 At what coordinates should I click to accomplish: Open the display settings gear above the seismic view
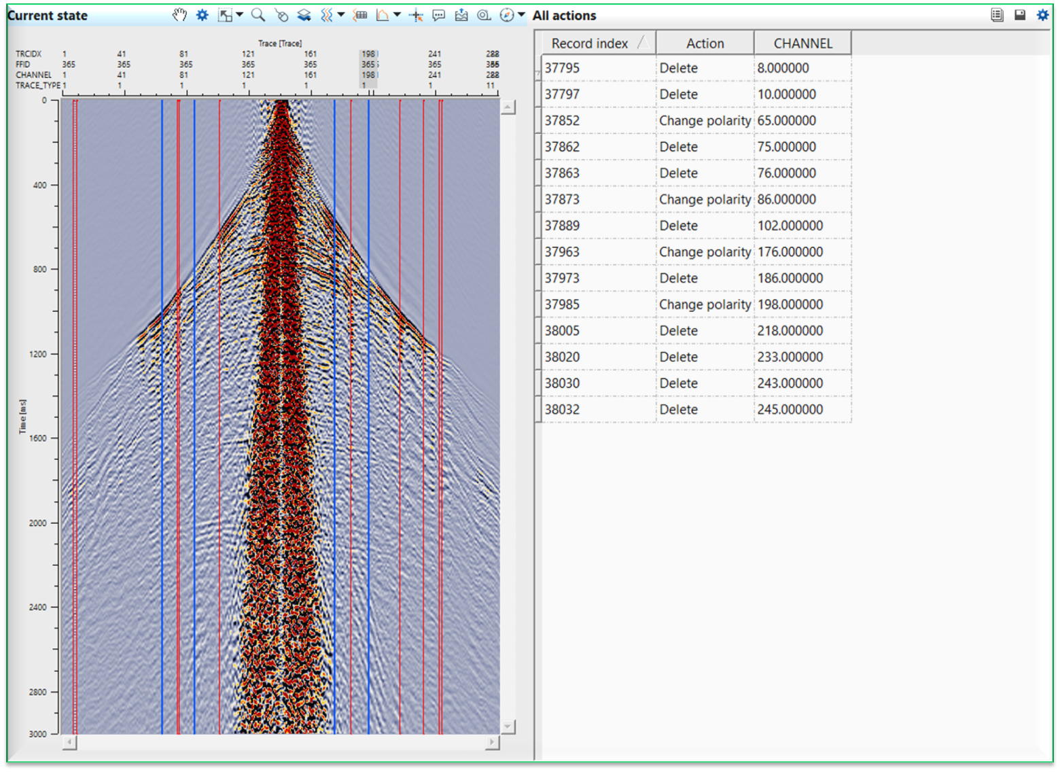point(202,14)
